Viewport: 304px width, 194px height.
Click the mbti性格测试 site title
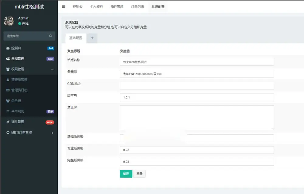point(29,7)
